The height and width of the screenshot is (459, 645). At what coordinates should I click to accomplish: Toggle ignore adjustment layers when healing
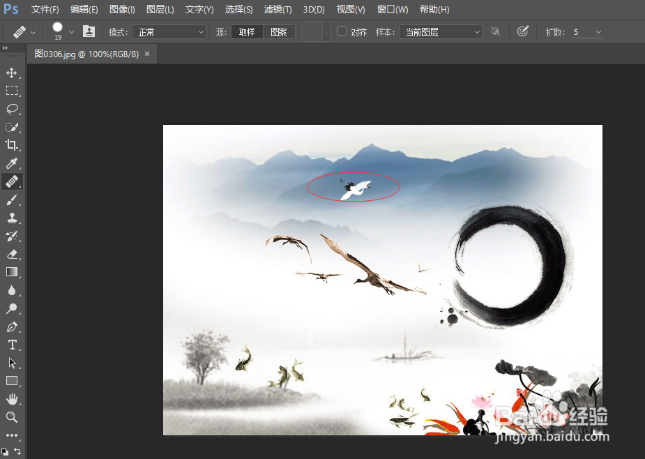pyautogui.click(x=495, y=31)
